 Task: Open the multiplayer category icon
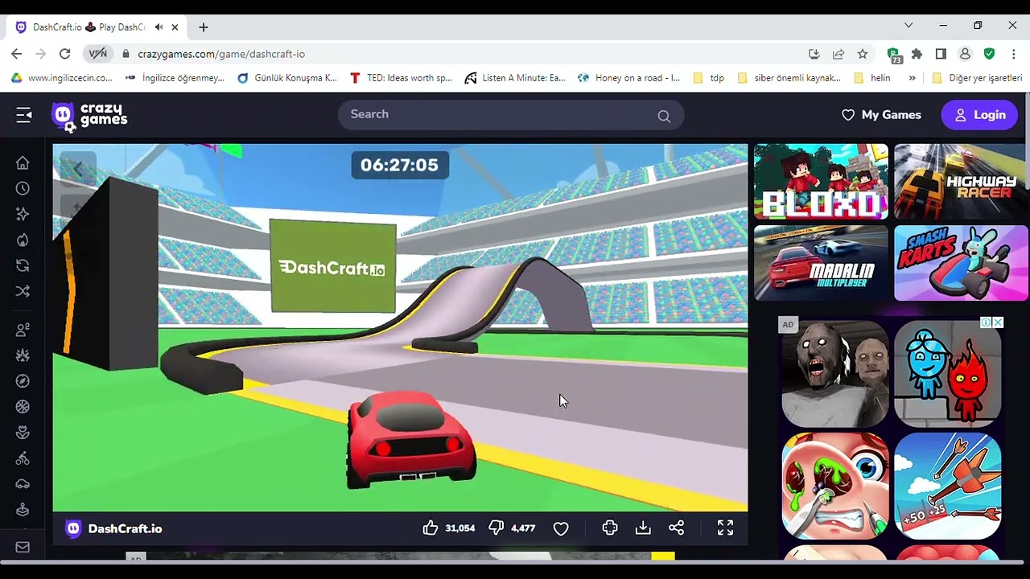tap(23, 330)
